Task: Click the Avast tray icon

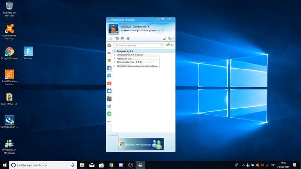Action: pyautogui.click(x=257, y=165)
